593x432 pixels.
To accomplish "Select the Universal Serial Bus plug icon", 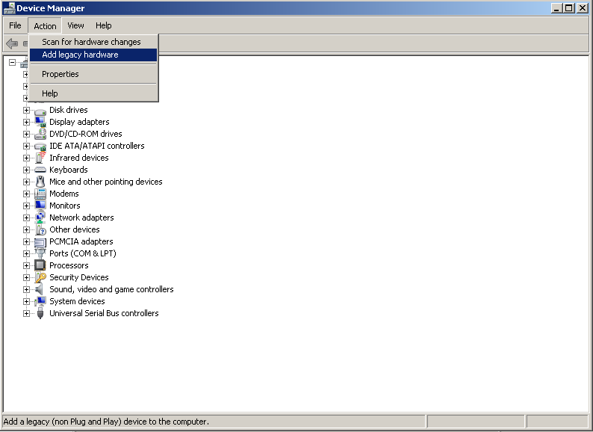I will click(40, 313).
